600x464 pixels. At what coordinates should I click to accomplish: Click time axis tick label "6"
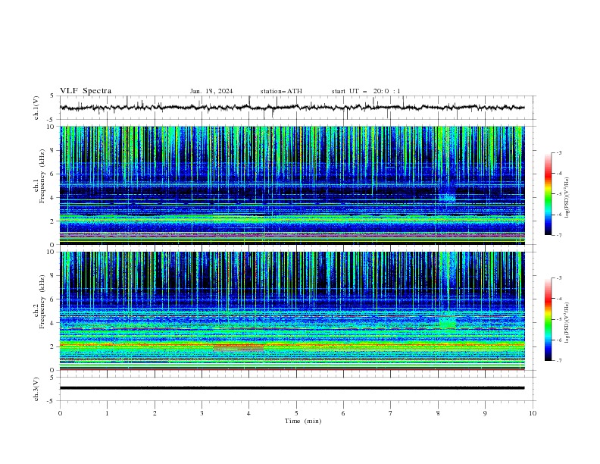click(343, 413)
